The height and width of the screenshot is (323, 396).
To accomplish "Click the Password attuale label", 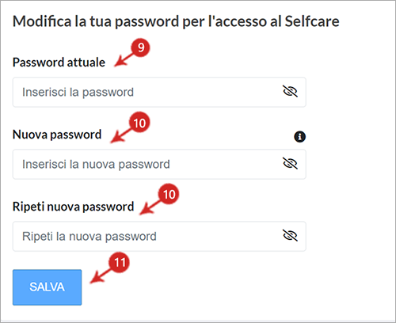I will 59,63.
